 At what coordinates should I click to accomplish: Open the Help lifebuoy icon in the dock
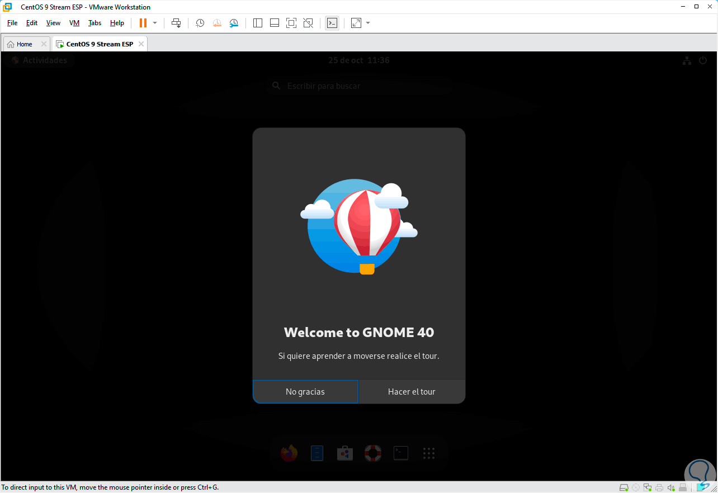tap(373, 453)
